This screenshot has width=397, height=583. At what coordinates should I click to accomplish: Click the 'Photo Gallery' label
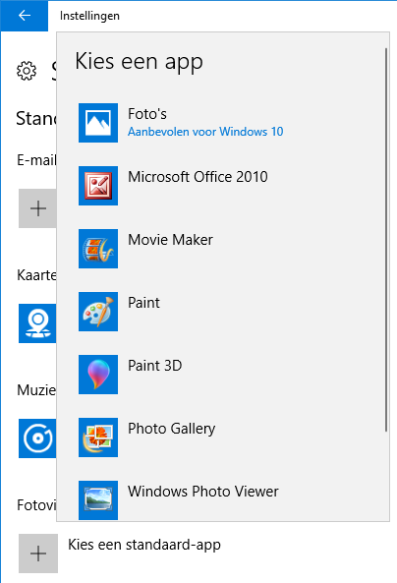click(x=171, y=429)
